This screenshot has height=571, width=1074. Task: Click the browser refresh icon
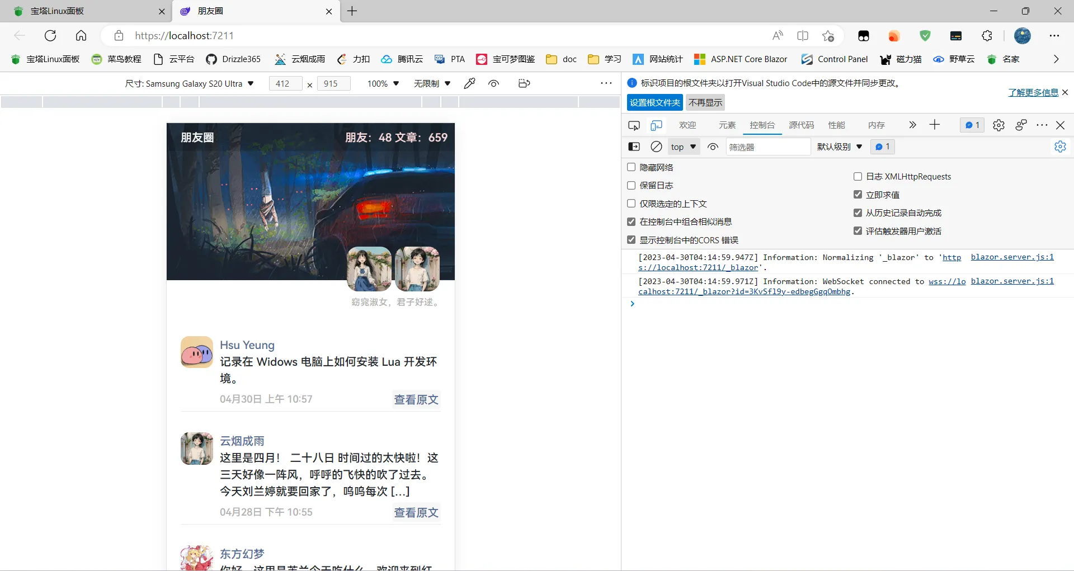[50, 36]
